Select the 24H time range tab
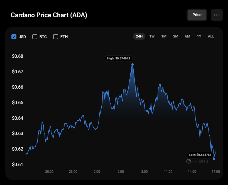 139,36
